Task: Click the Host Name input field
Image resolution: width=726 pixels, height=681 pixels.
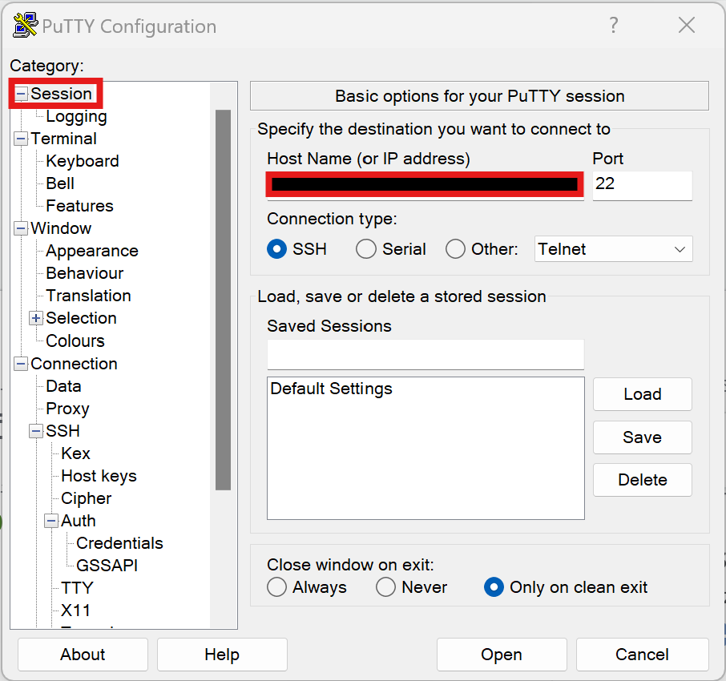Action: (x=425, y=185)
